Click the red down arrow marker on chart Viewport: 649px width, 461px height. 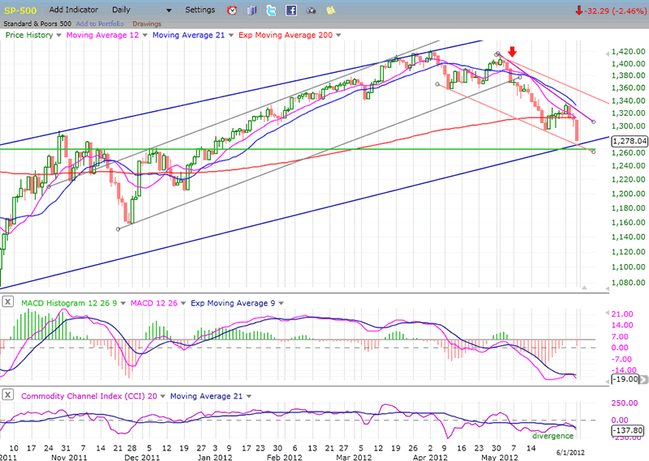click(x=512, y=52)
